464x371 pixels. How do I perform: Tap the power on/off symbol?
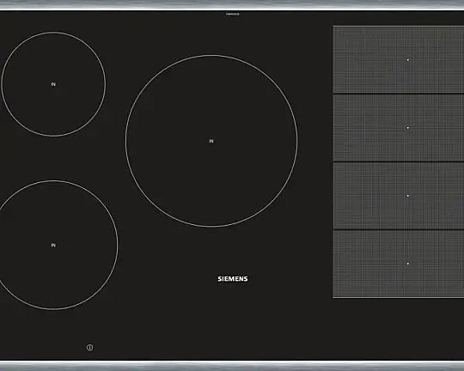89,347
